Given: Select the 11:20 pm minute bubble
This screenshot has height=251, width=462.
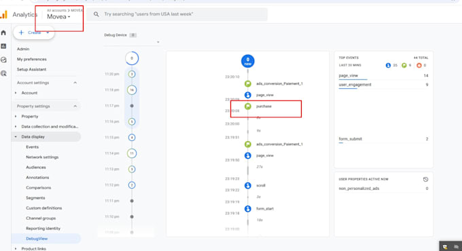Looking at the screenshot, I should pos(132,74).
